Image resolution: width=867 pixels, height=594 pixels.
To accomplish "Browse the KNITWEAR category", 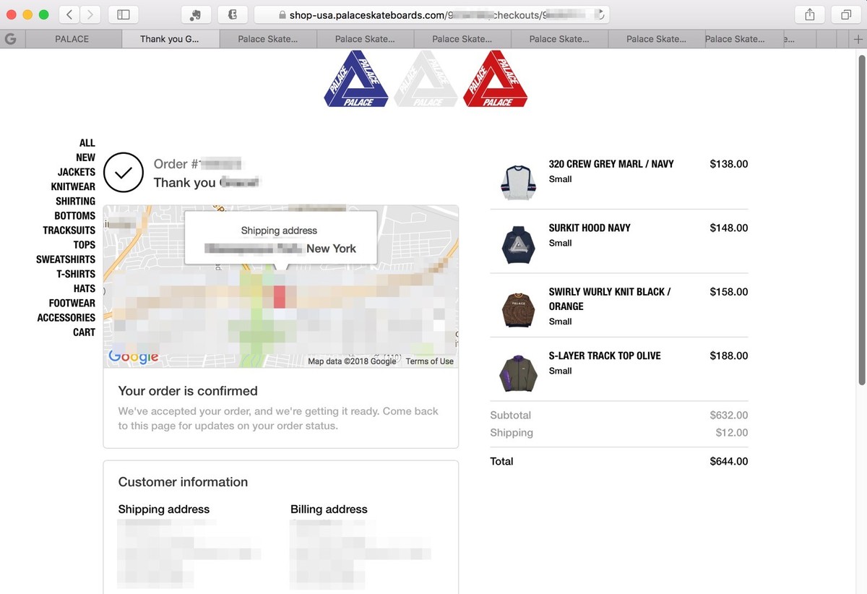I will [x=73, y=186].
